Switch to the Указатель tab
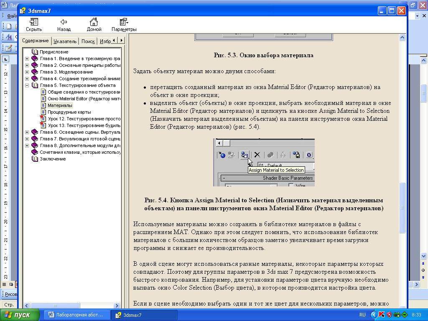The width and height of the screenshot is (428, 321). [x=65, y=41]
